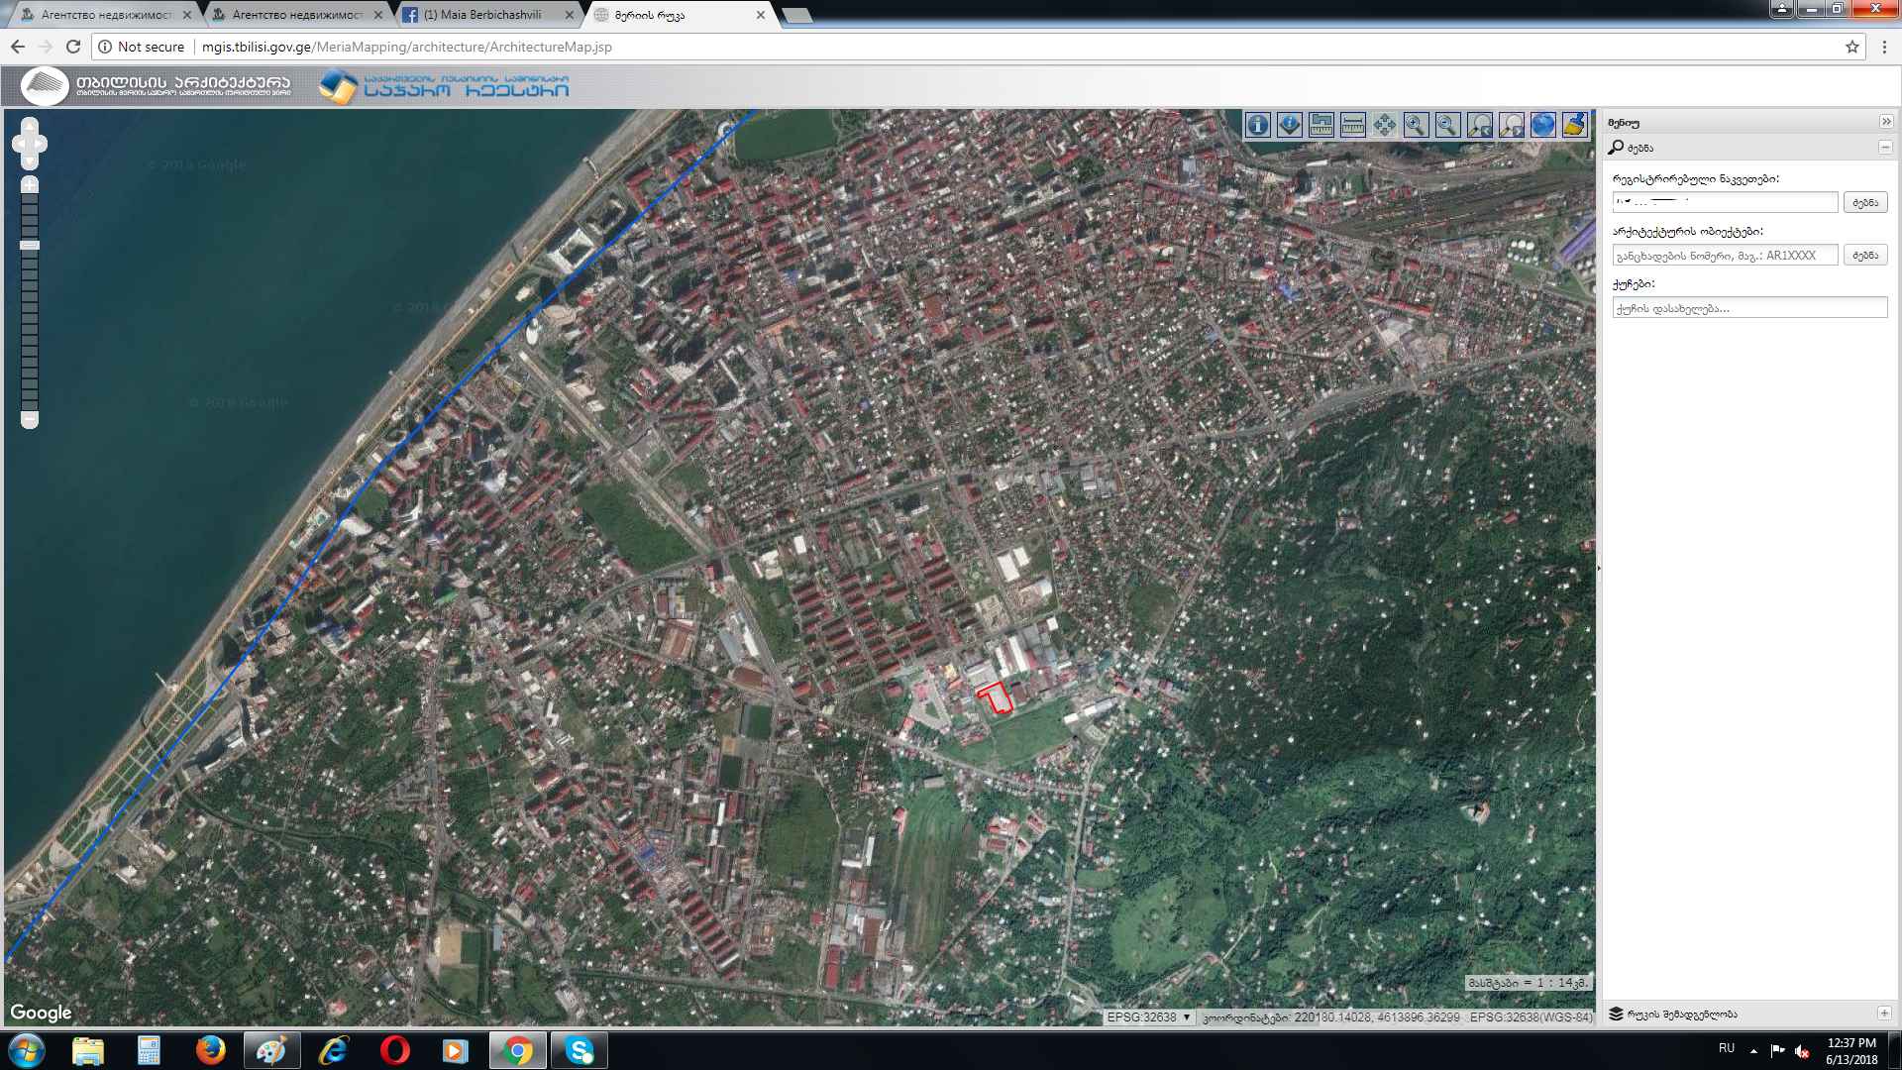Activate the area measurement tool
The image size is (1902, 1070).
click(1321, 125)
